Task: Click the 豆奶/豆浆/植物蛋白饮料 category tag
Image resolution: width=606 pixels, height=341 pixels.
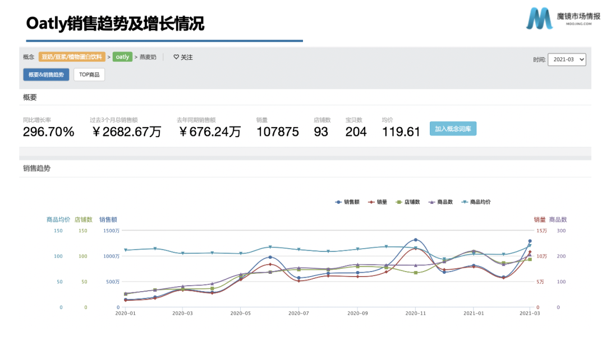Action: [72, 57]
